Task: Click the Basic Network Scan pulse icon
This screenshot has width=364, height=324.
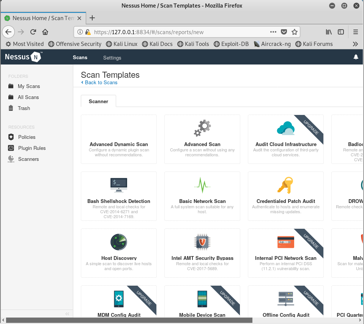Action: (202, 185)
